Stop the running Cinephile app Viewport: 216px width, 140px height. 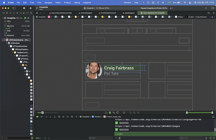coord(24,8)
